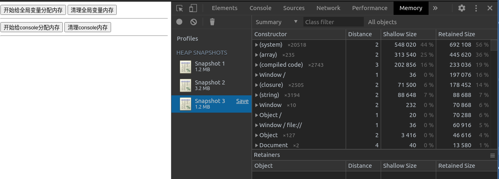Show more tabs with the chevron
499x179 pixels.
pyautogui.click(x=435, y=8)
